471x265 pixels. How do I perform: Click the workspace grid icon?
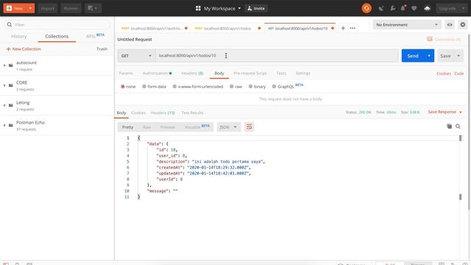[x=198, y=8]
